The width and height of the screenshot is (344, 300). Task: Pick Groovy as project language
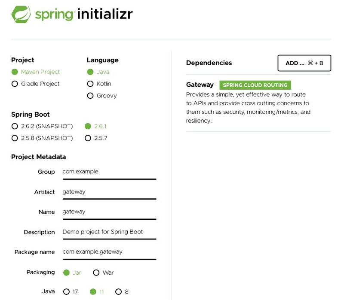[90, 96]
